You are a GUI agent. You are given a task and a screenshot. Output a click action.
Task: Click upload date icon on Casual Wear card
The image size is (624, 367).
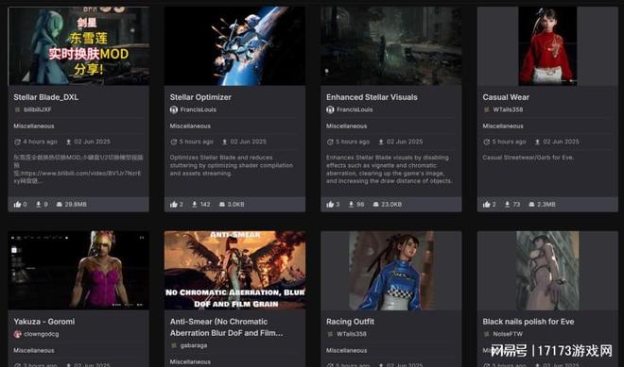tap(537, 142)
